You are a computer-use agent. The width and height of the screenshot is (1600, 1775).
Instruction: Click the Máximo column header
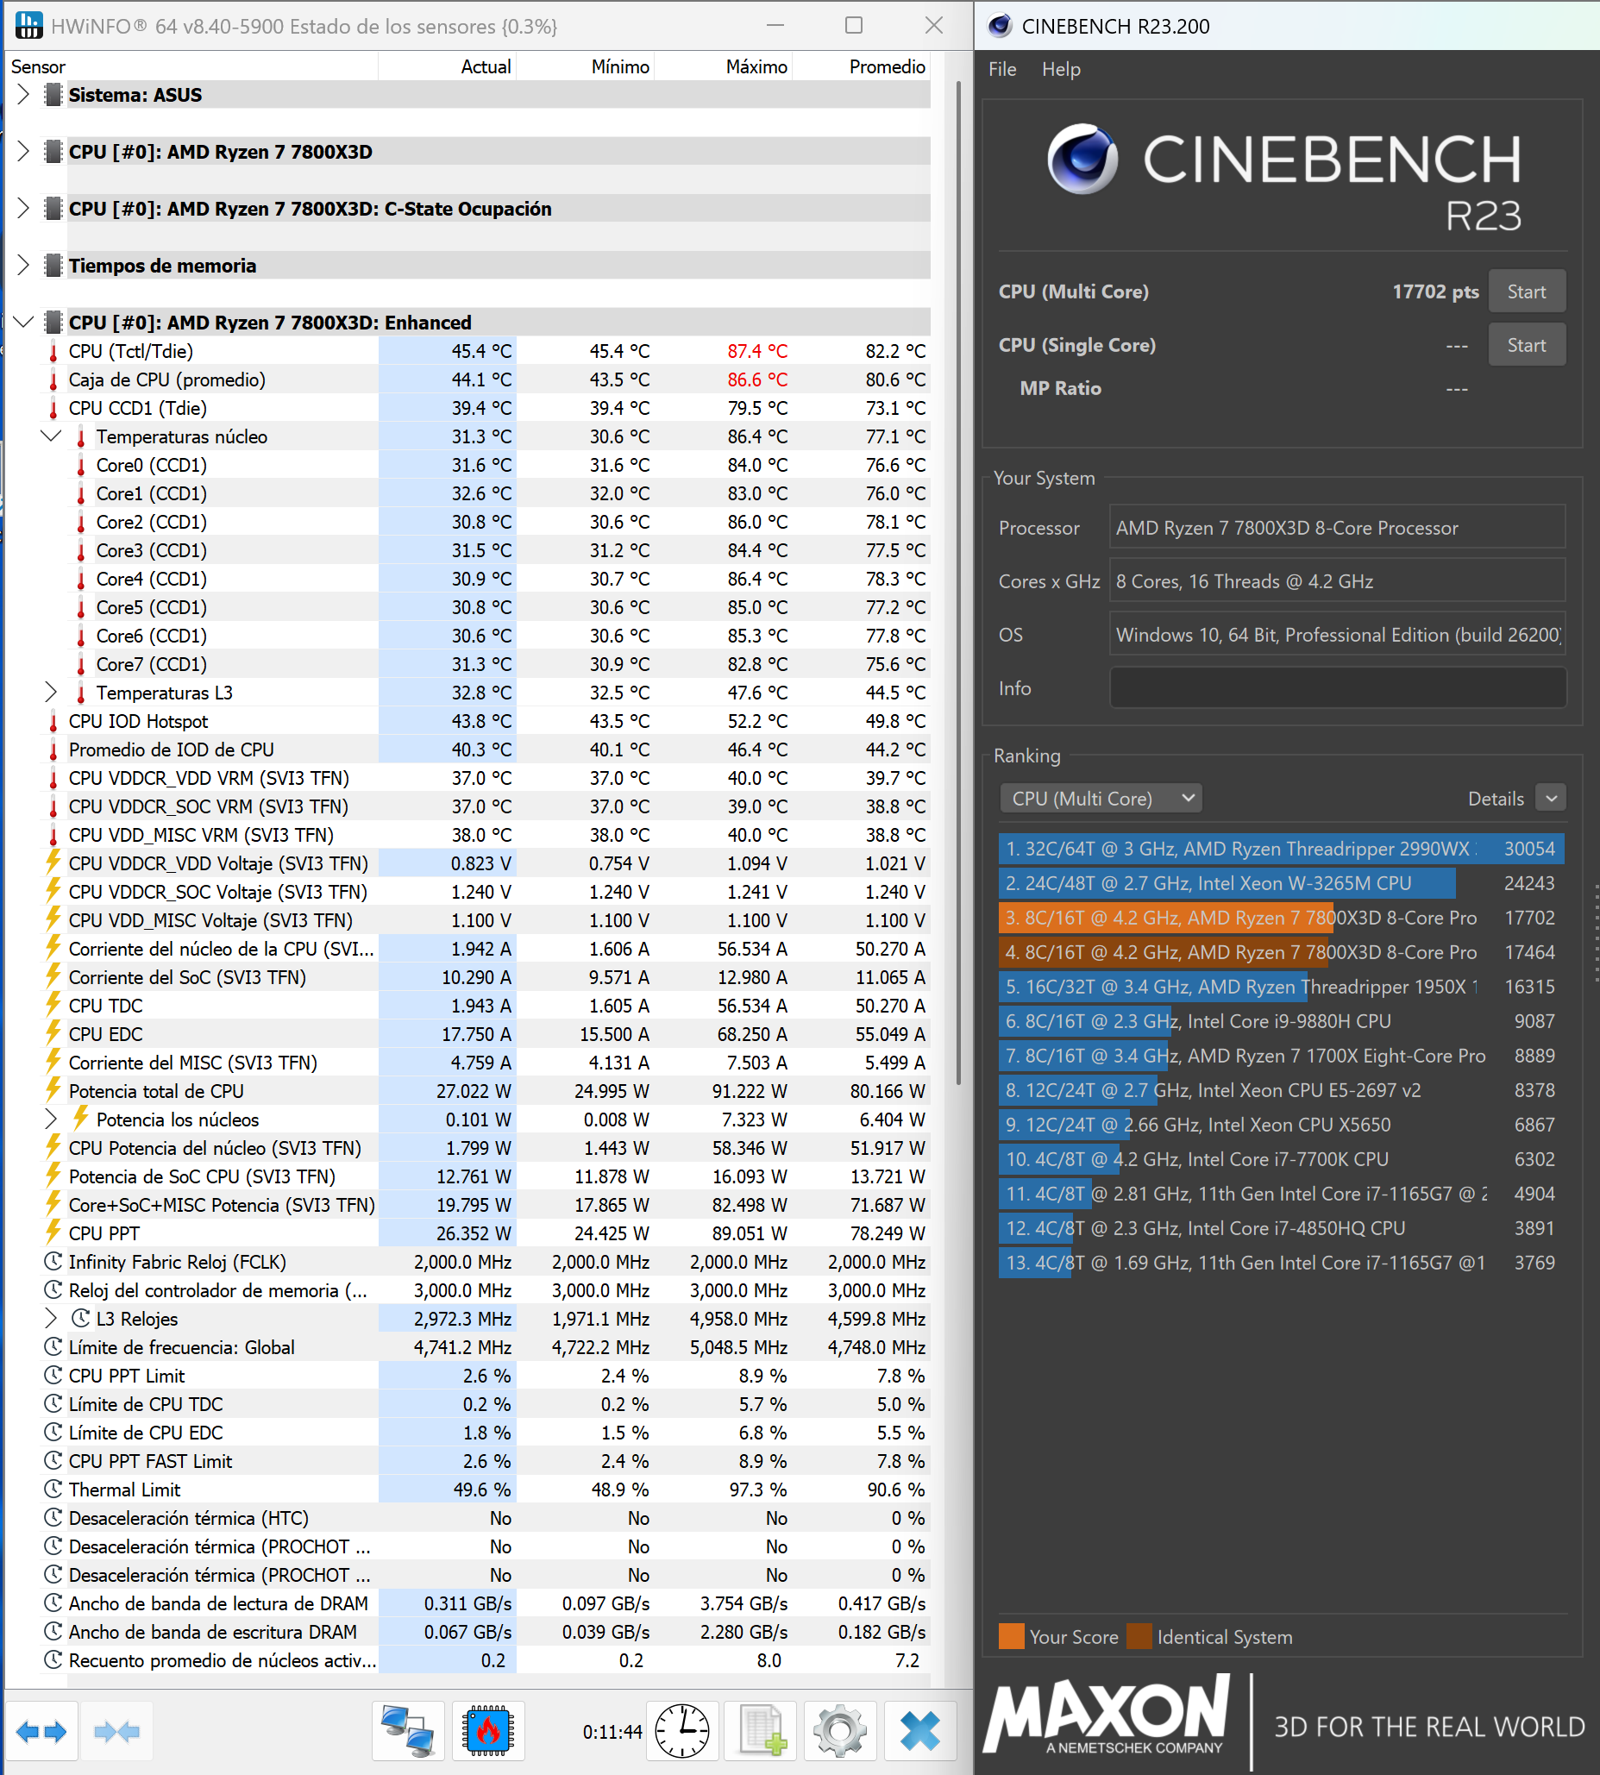(x=724, y=66)
